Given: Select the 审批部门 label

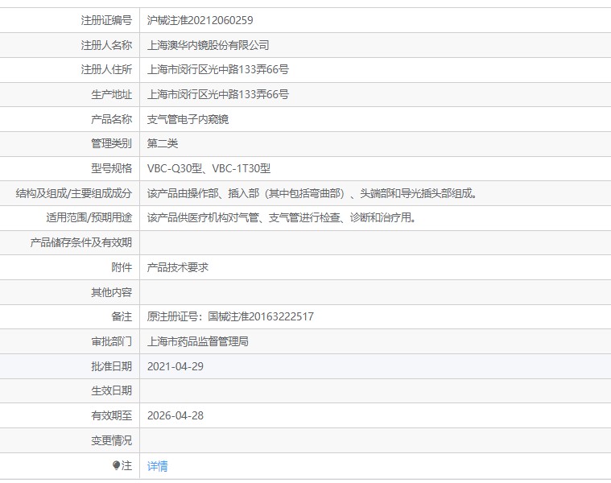Looking at the screenshot, I should [x=111, y=341].
